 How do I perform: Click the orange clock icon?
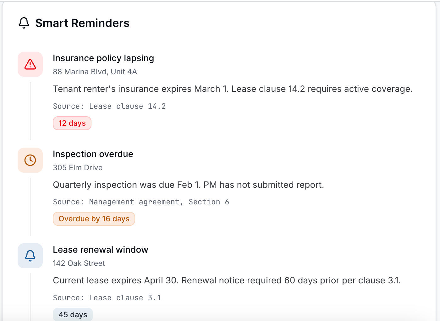point(30,160)
